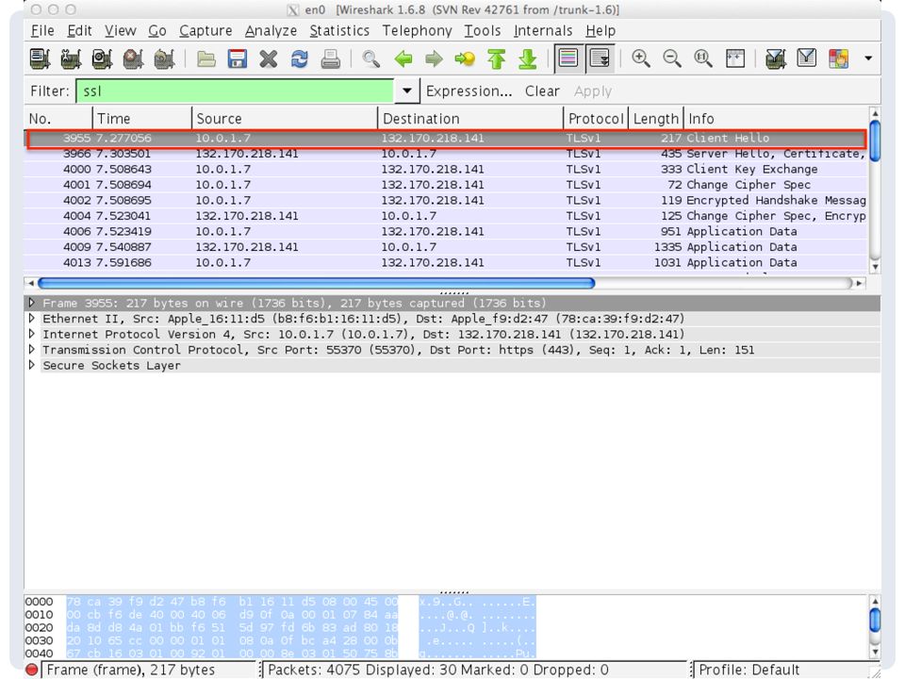Image resolution: width=905 pixels, height=679 pixels.
Task: Click the packet list vertical scrollbar thumb
Action: coord(875,141)
